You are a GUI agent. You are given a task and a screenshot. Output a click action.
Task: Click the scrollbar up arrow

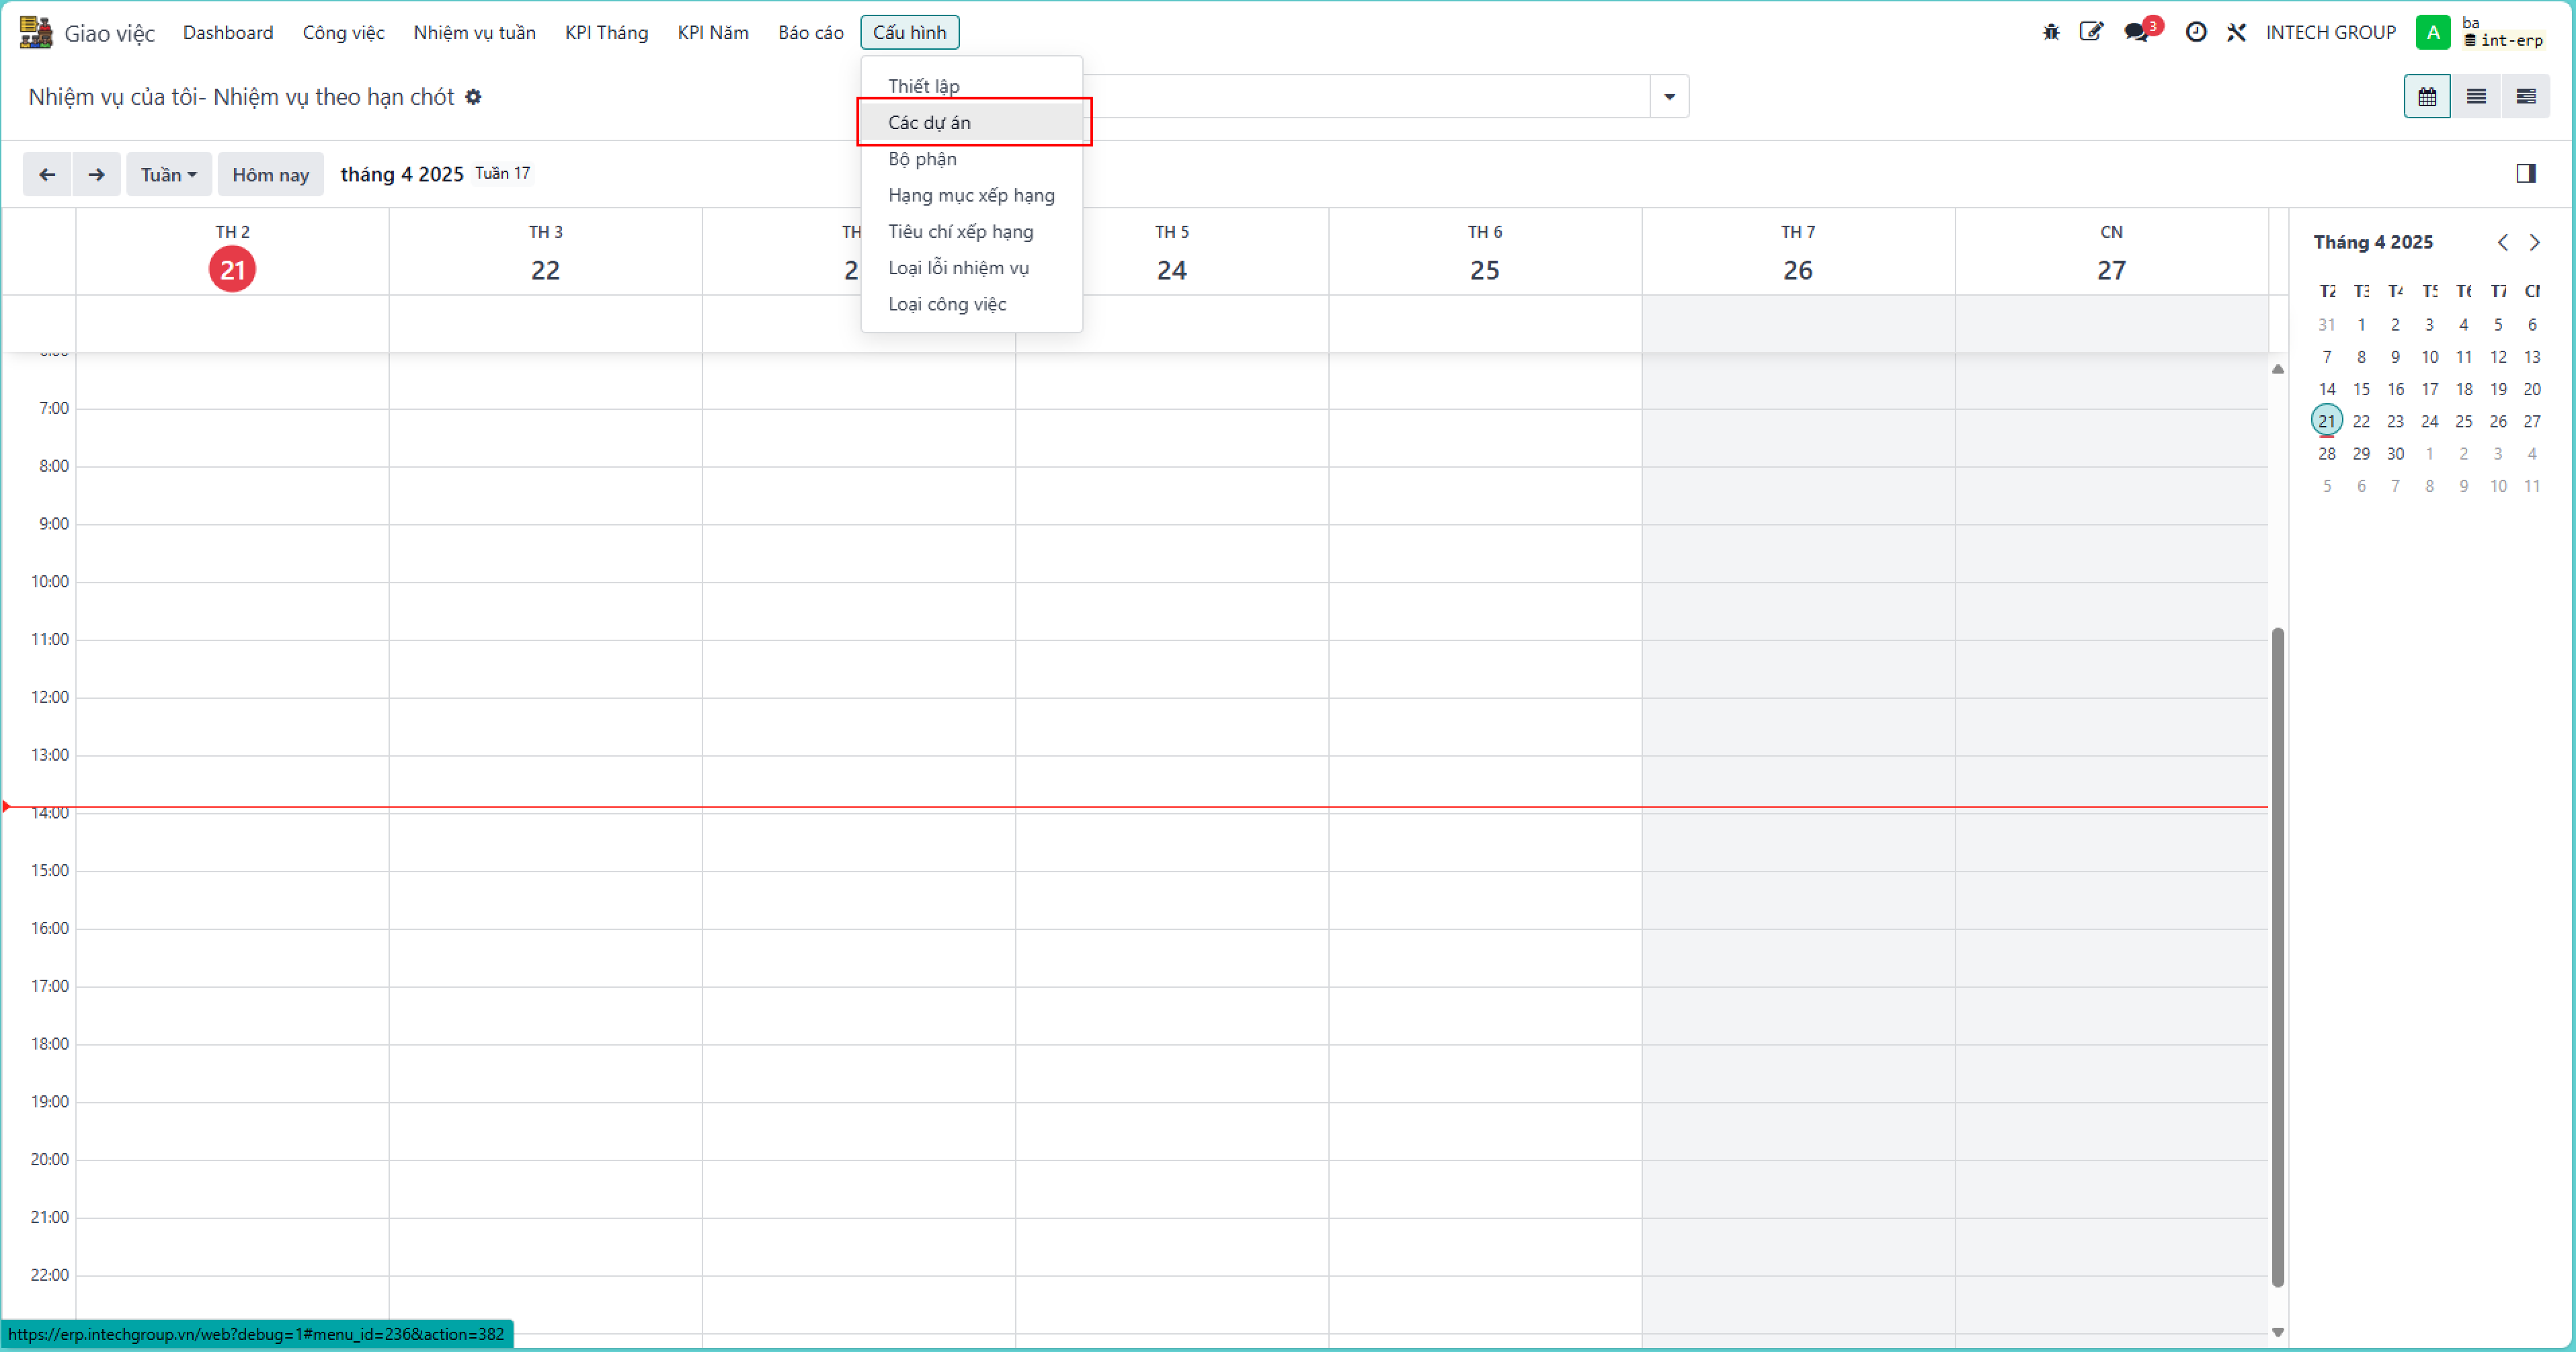(2278, 369)
